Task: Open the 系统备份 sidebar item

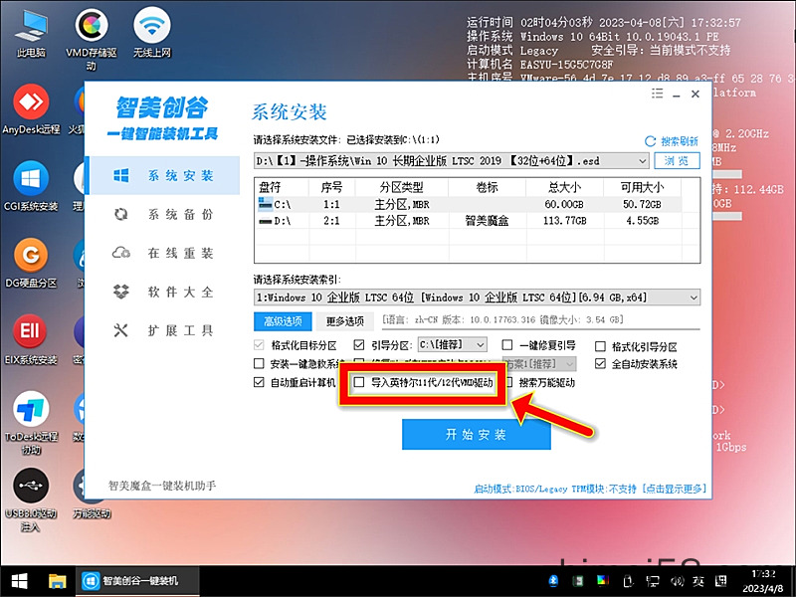Action: pos(162,214)
